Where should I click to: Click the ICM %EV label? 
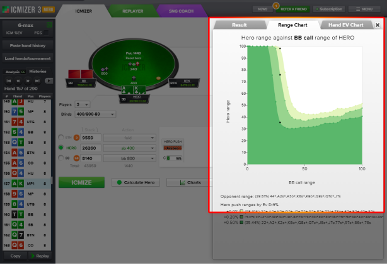pos(14,33)
